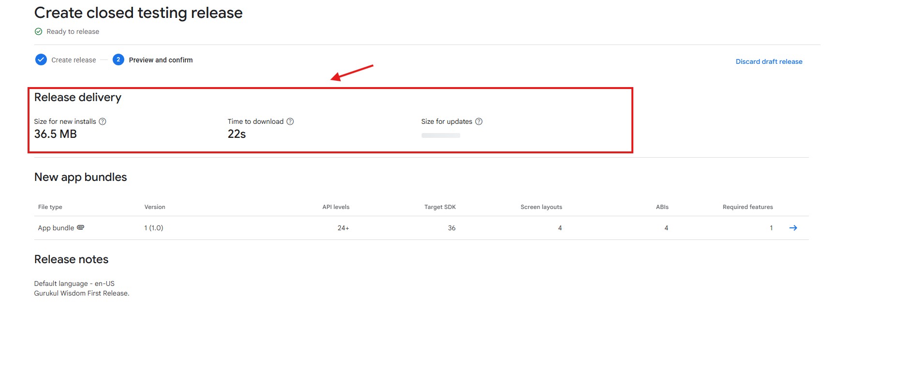
Task: Click the File type column header
Action: pyautogui.click(x=50, y=207)
